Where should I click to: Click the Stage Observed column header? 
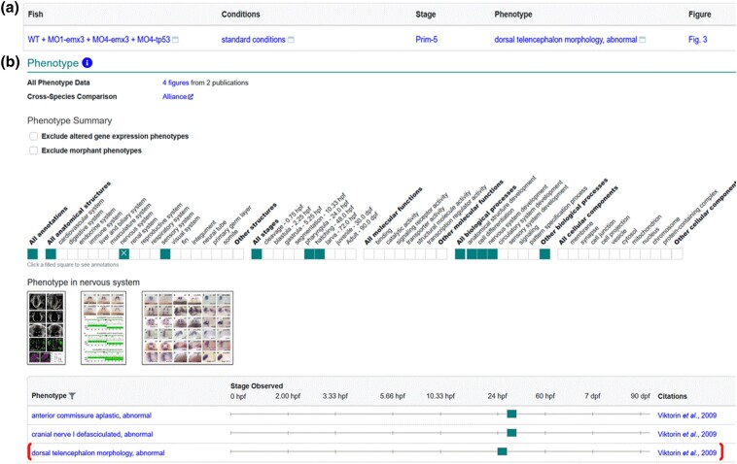tap(257, 386)
